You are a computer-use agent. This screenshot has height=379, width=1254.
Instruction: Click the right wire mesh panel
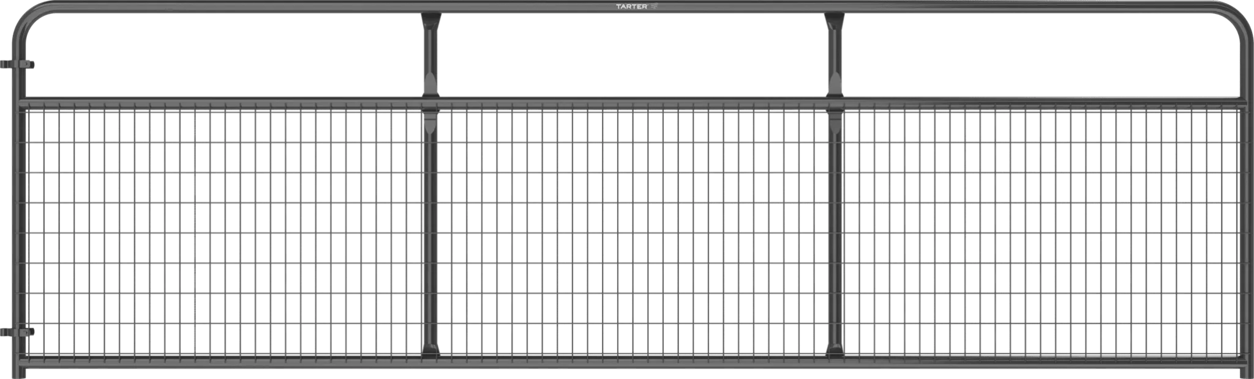pos(1035,183)
